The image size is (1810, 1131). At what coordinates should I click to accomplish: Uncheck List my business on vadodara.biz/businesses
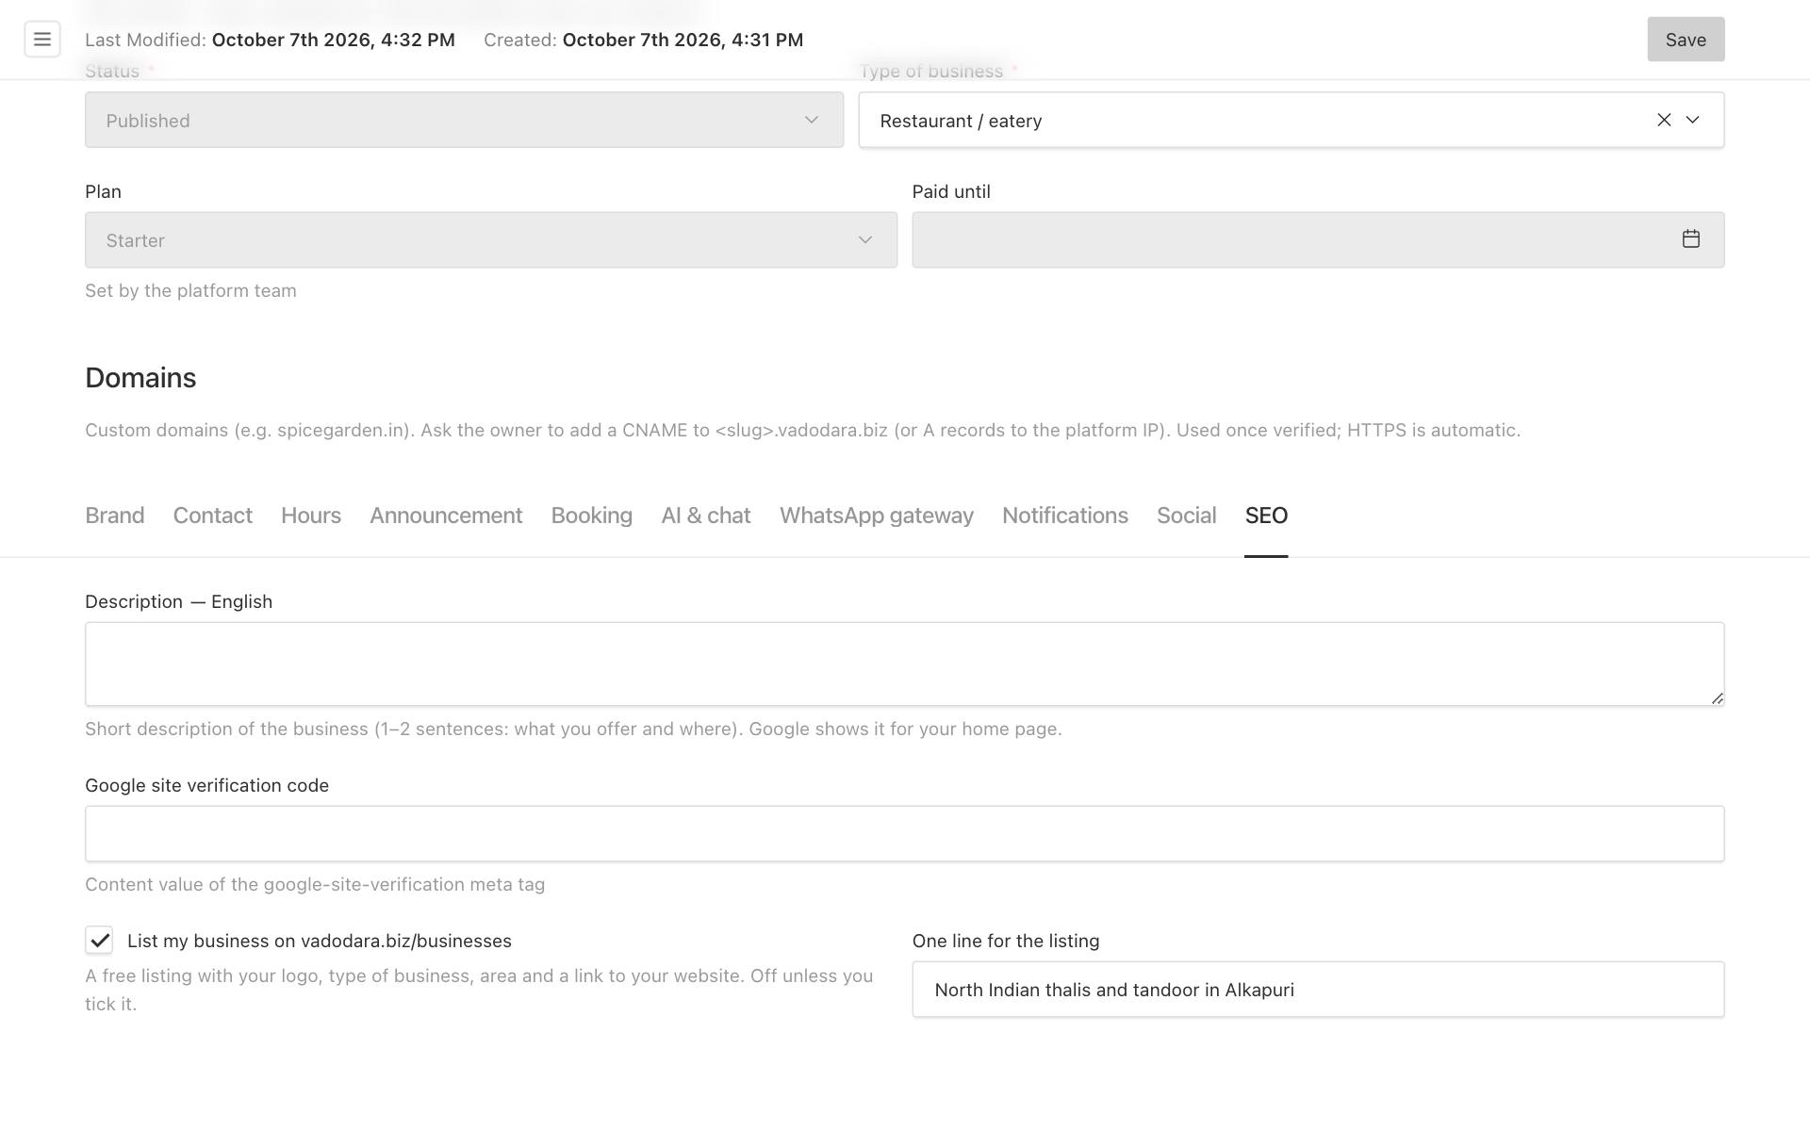point(99,940)
